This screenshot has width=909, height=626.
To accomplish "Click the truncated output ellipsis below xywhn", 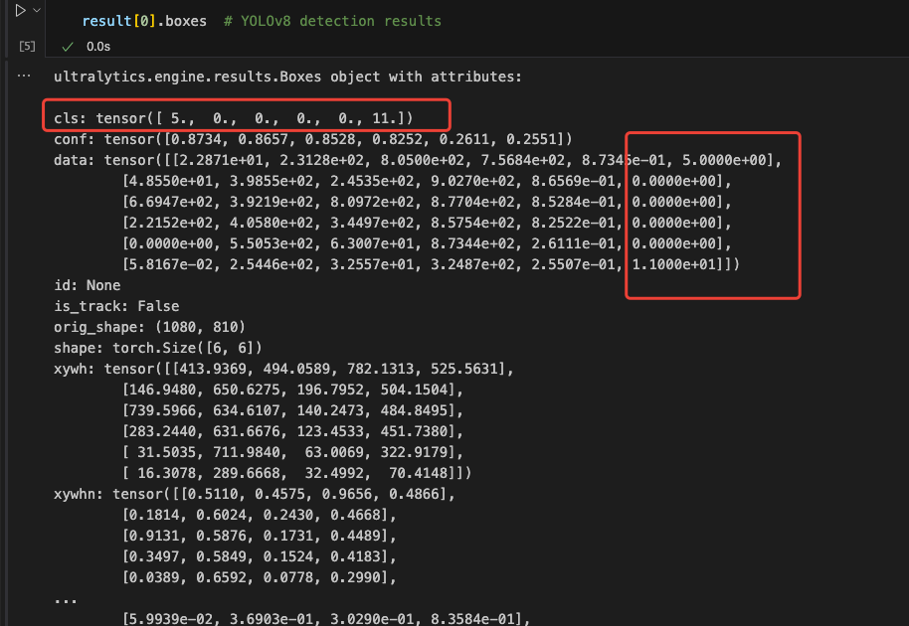I will point(66,598).
